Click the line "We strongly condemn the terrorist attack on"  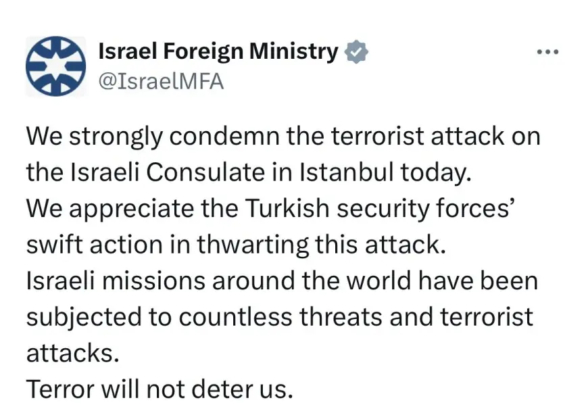click(x=283, y=137)
